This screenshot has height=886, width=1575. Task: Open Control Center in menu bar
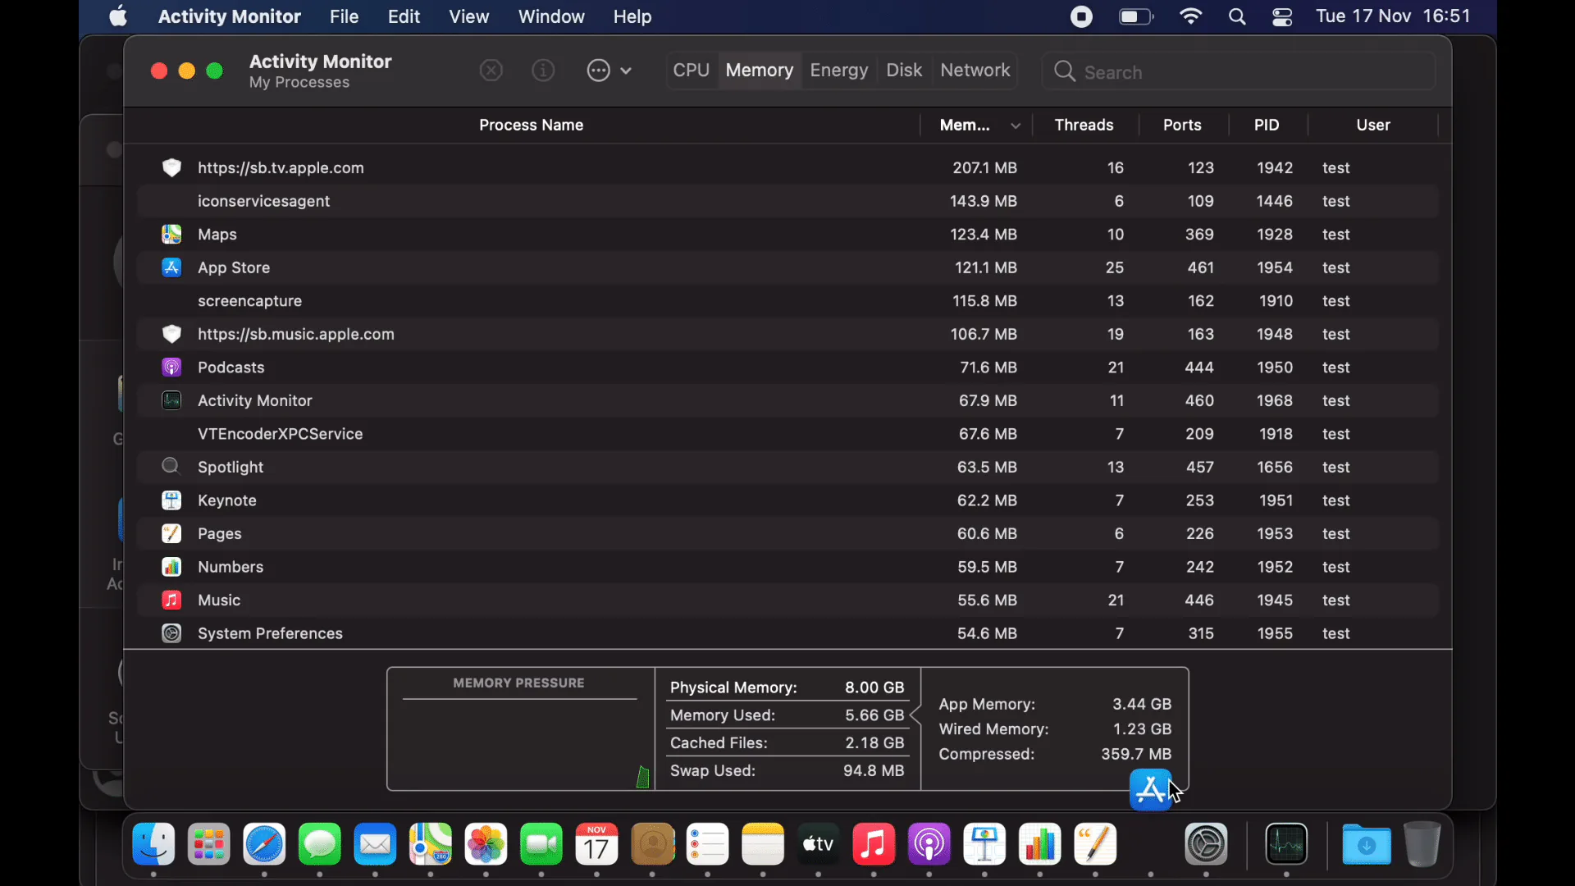[1282, 16]
